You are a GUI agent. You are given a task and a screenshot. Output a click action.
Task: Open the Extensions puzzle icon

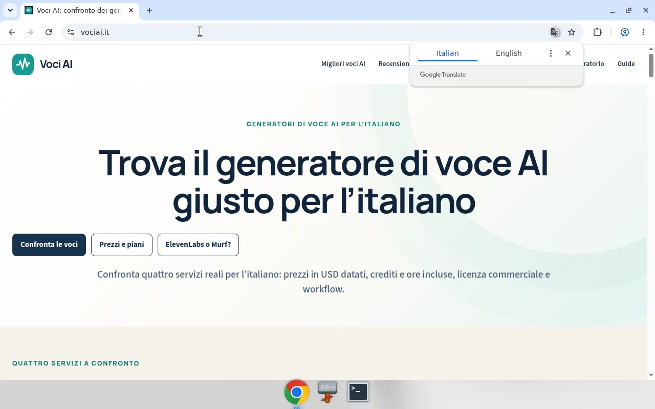[597, 32]
